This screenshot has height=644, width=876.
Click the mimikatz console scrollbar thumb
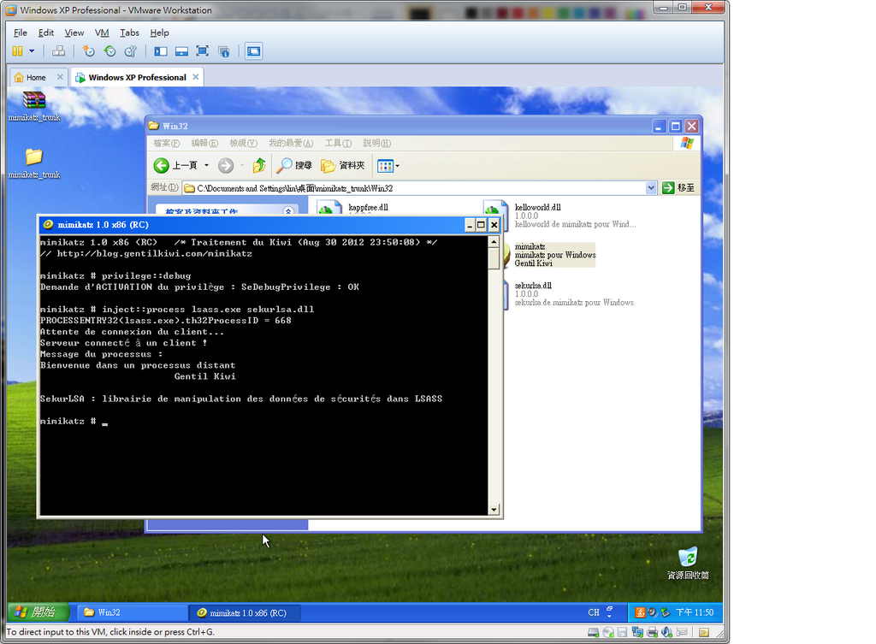point(494,258)
